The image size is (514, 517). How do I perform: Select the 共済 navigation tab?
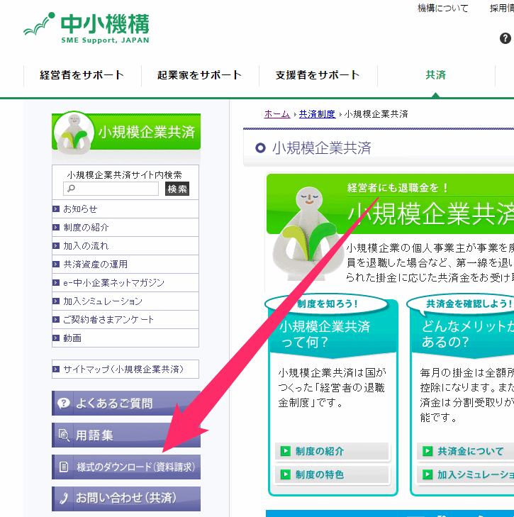(x=435, y=75)
